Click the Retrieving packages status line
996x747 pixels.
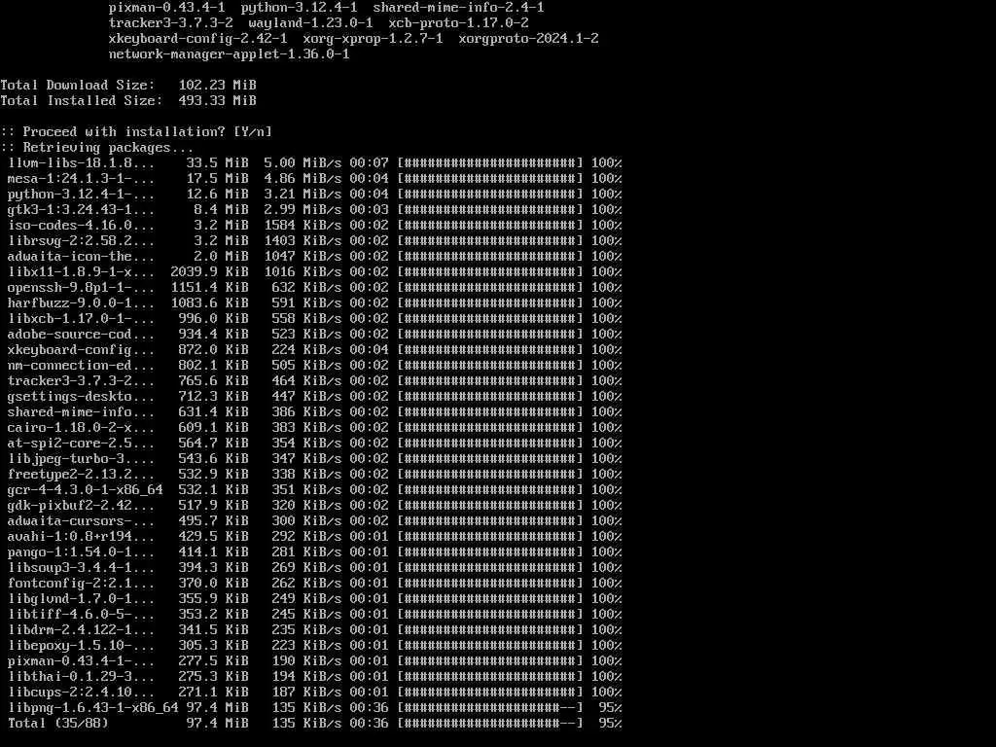(x=96, y=148)
